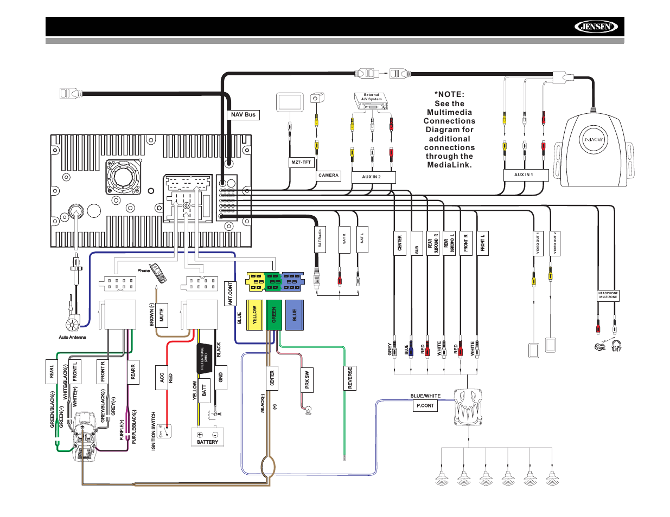Click the YELLOW label on yellow connector
The image size is (670, 517).
click(254, 315)
